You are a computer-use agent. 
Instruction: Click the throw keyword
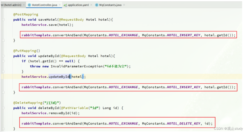[35, 66]
